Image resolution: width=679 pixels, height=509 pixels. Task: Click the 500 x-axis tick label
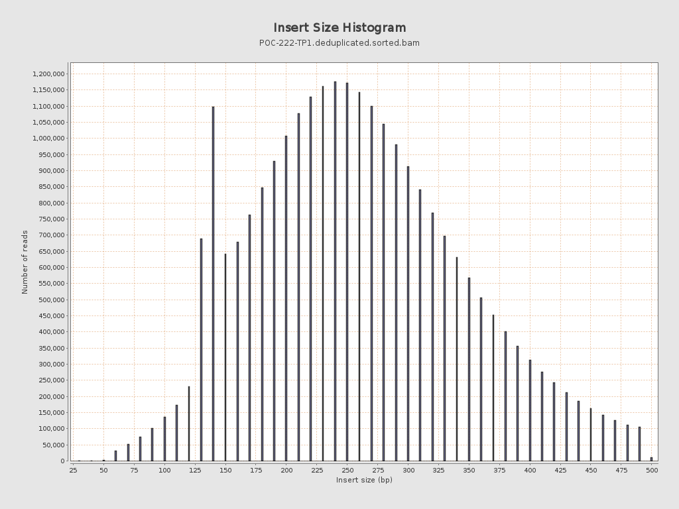(652, 470)
